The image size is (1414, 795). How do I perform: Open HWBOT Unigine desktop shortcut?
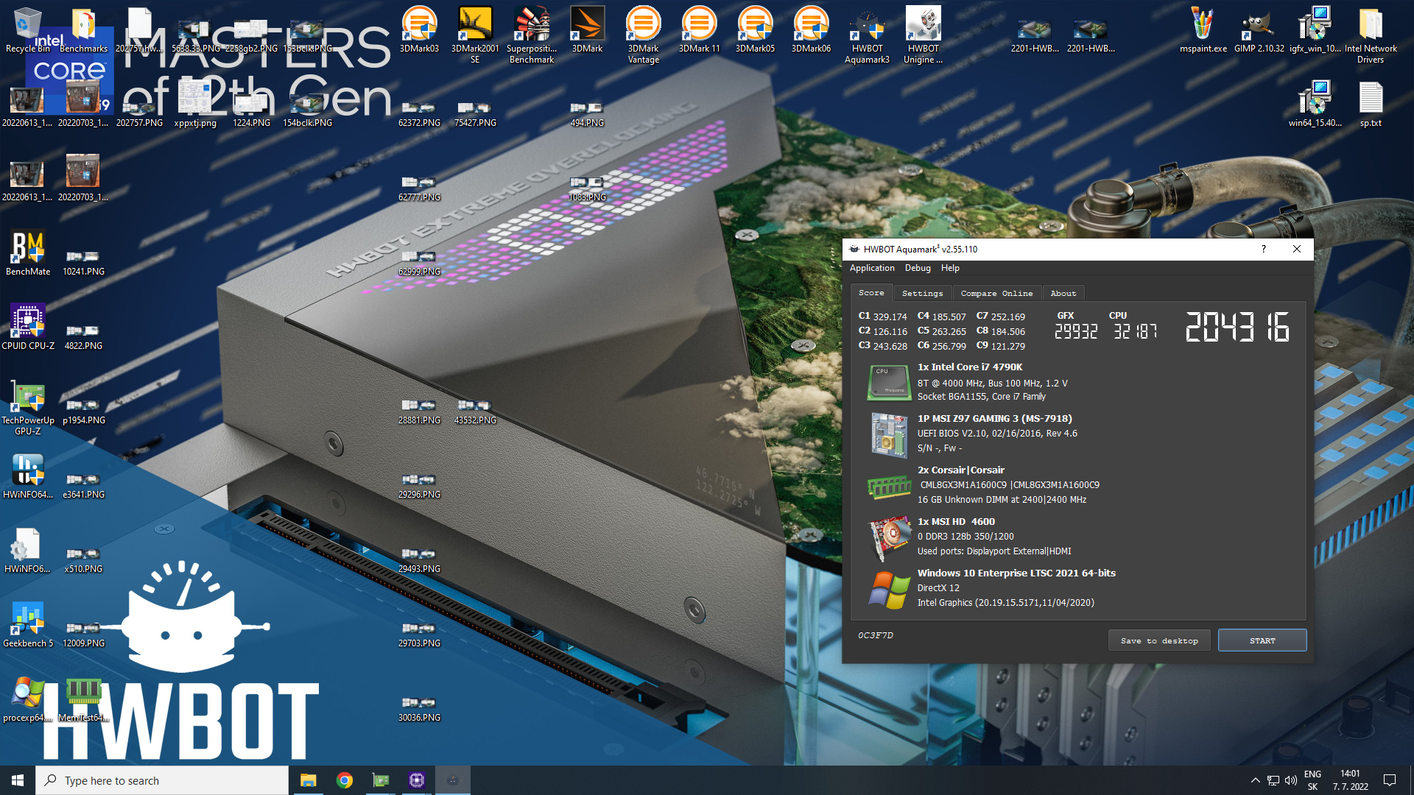[923, 35]
